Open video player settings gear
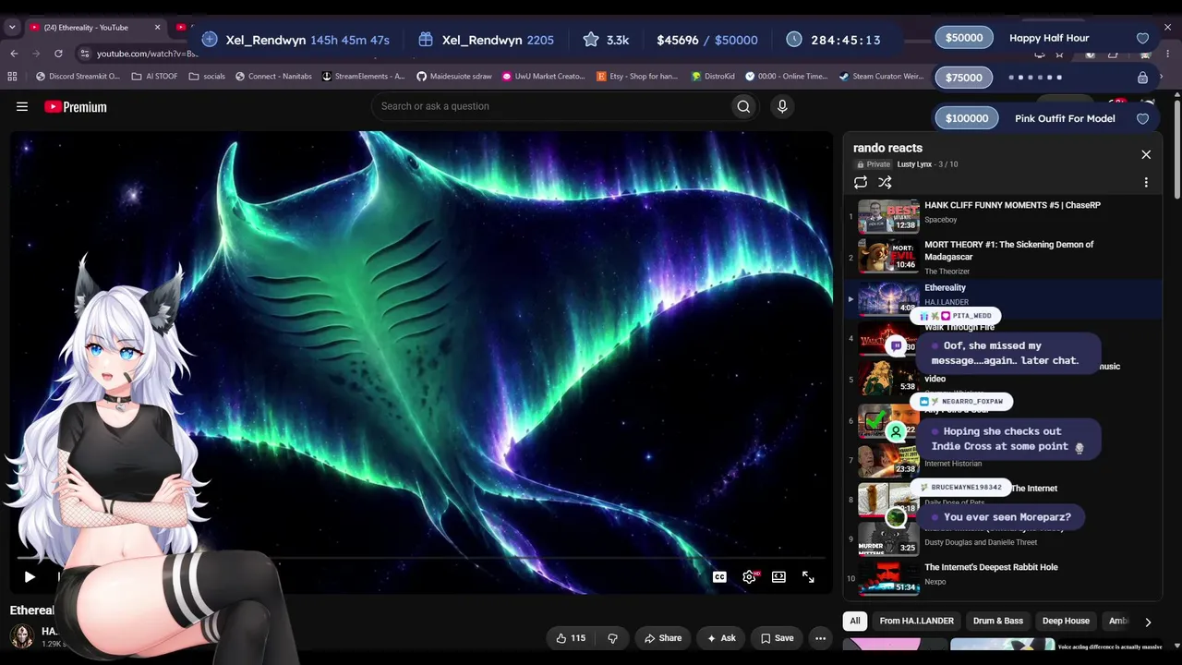This screenshot has height=665, width=1182. tap(749, 577)
